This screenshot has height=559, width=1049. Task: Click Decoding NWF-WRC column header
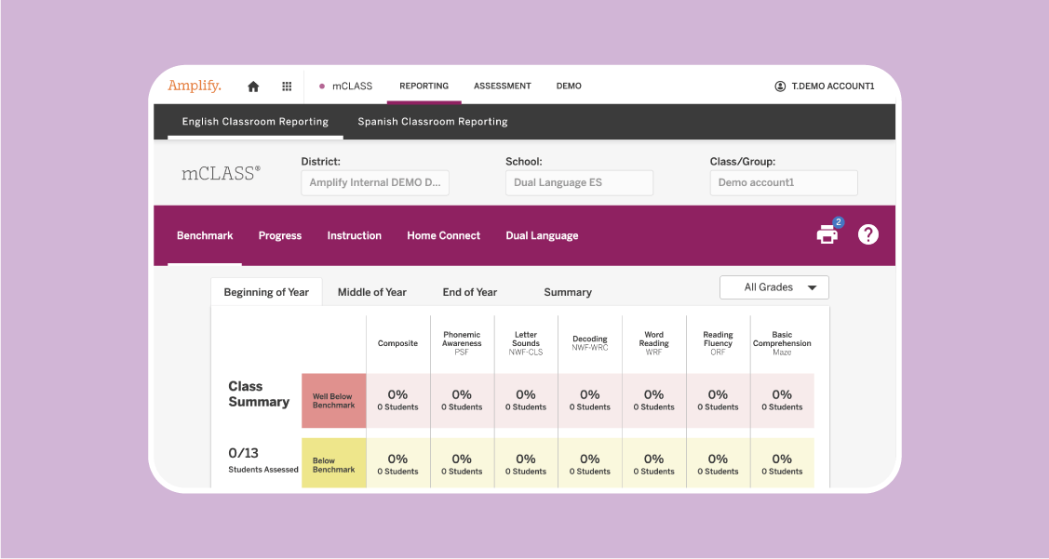click(590, 343)
